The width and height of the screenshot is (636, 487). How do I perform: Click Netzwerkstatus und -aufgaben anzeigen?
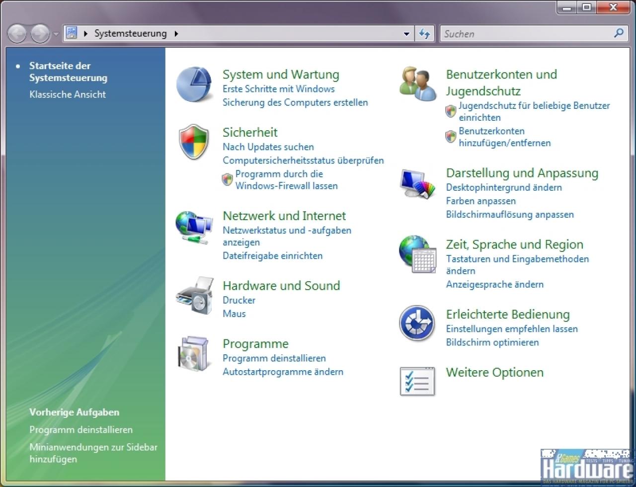(287, 237)
